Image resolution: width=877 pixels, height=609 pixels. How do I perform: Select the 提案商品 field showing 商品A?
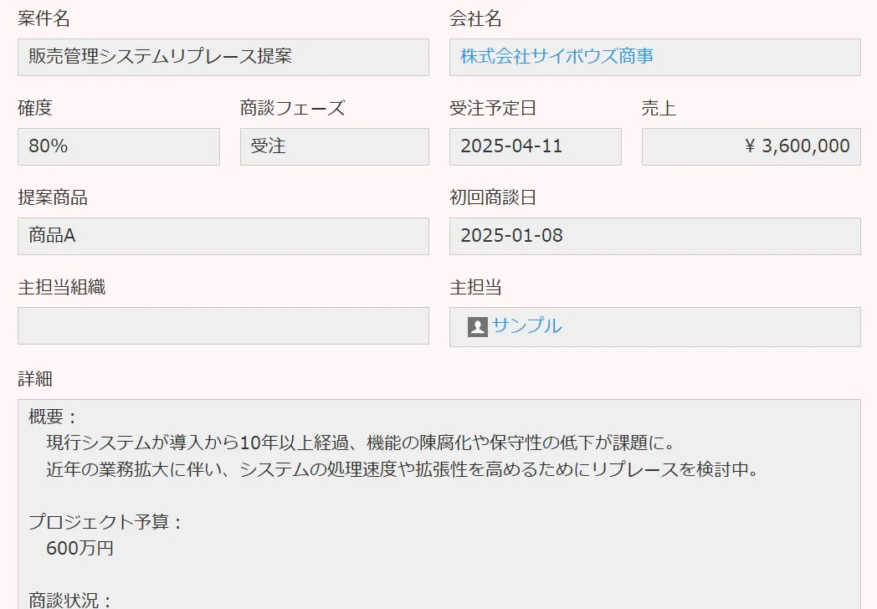[223, 236]
